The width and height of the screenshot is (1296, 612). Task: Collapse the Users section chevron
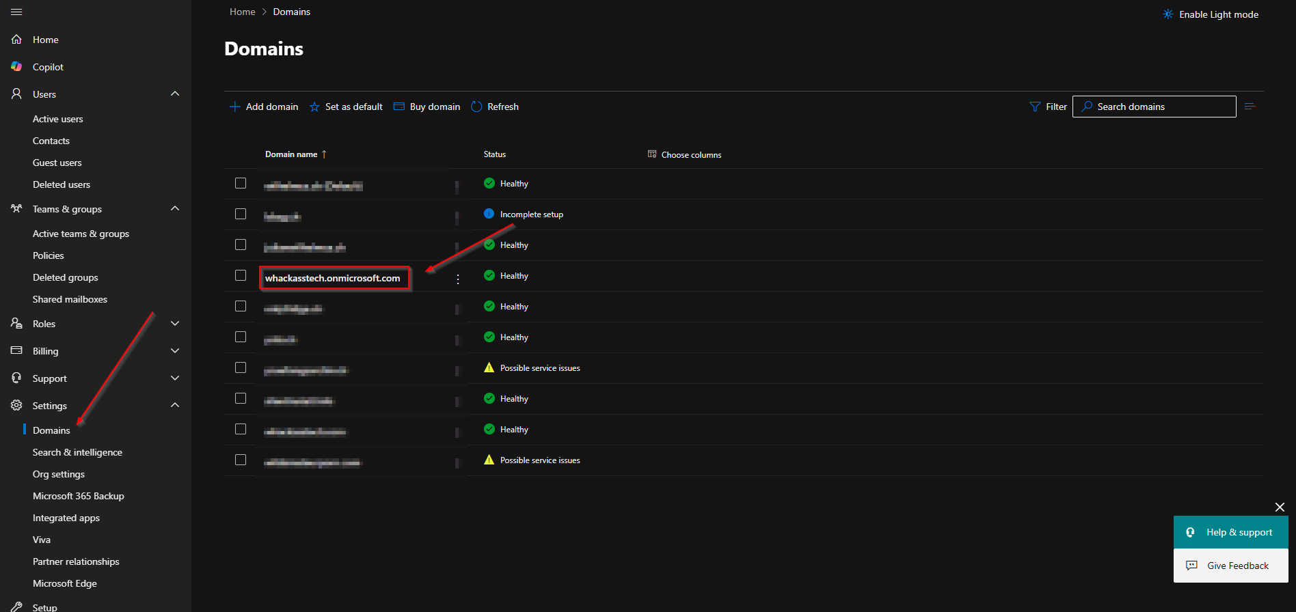(175, 94)
